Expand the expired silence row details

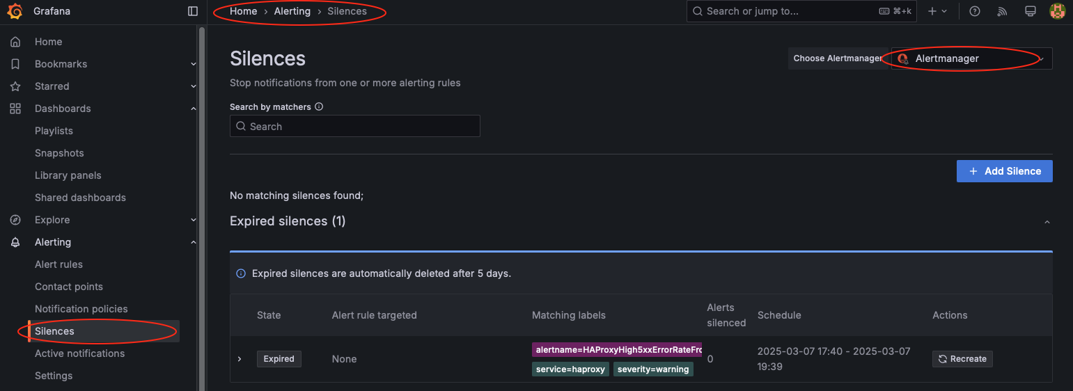coord(240,359)
